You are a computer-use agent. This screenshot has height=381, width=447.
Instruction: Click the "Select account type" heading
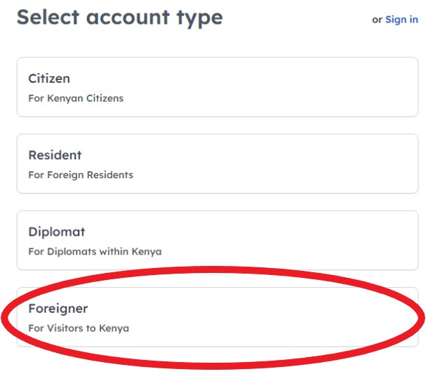119,18
